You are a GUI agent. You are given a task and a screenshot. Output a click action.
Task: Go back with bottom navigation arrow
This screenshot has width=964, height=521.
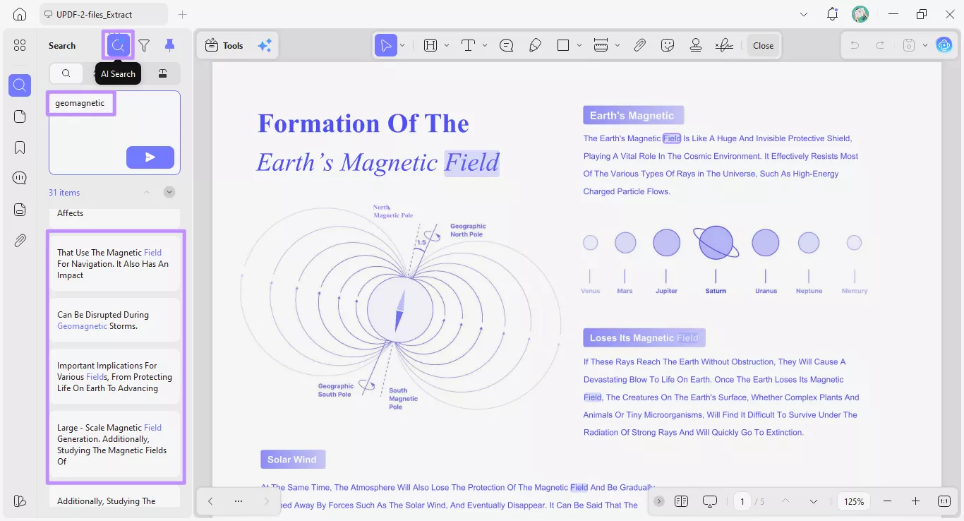[x=210, y=501]
